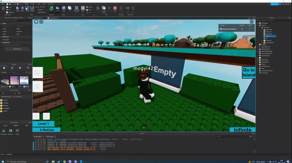Click Clear in the Terrain Editor
The height and width of the screenshot is (163, 292).
(17, 131)
